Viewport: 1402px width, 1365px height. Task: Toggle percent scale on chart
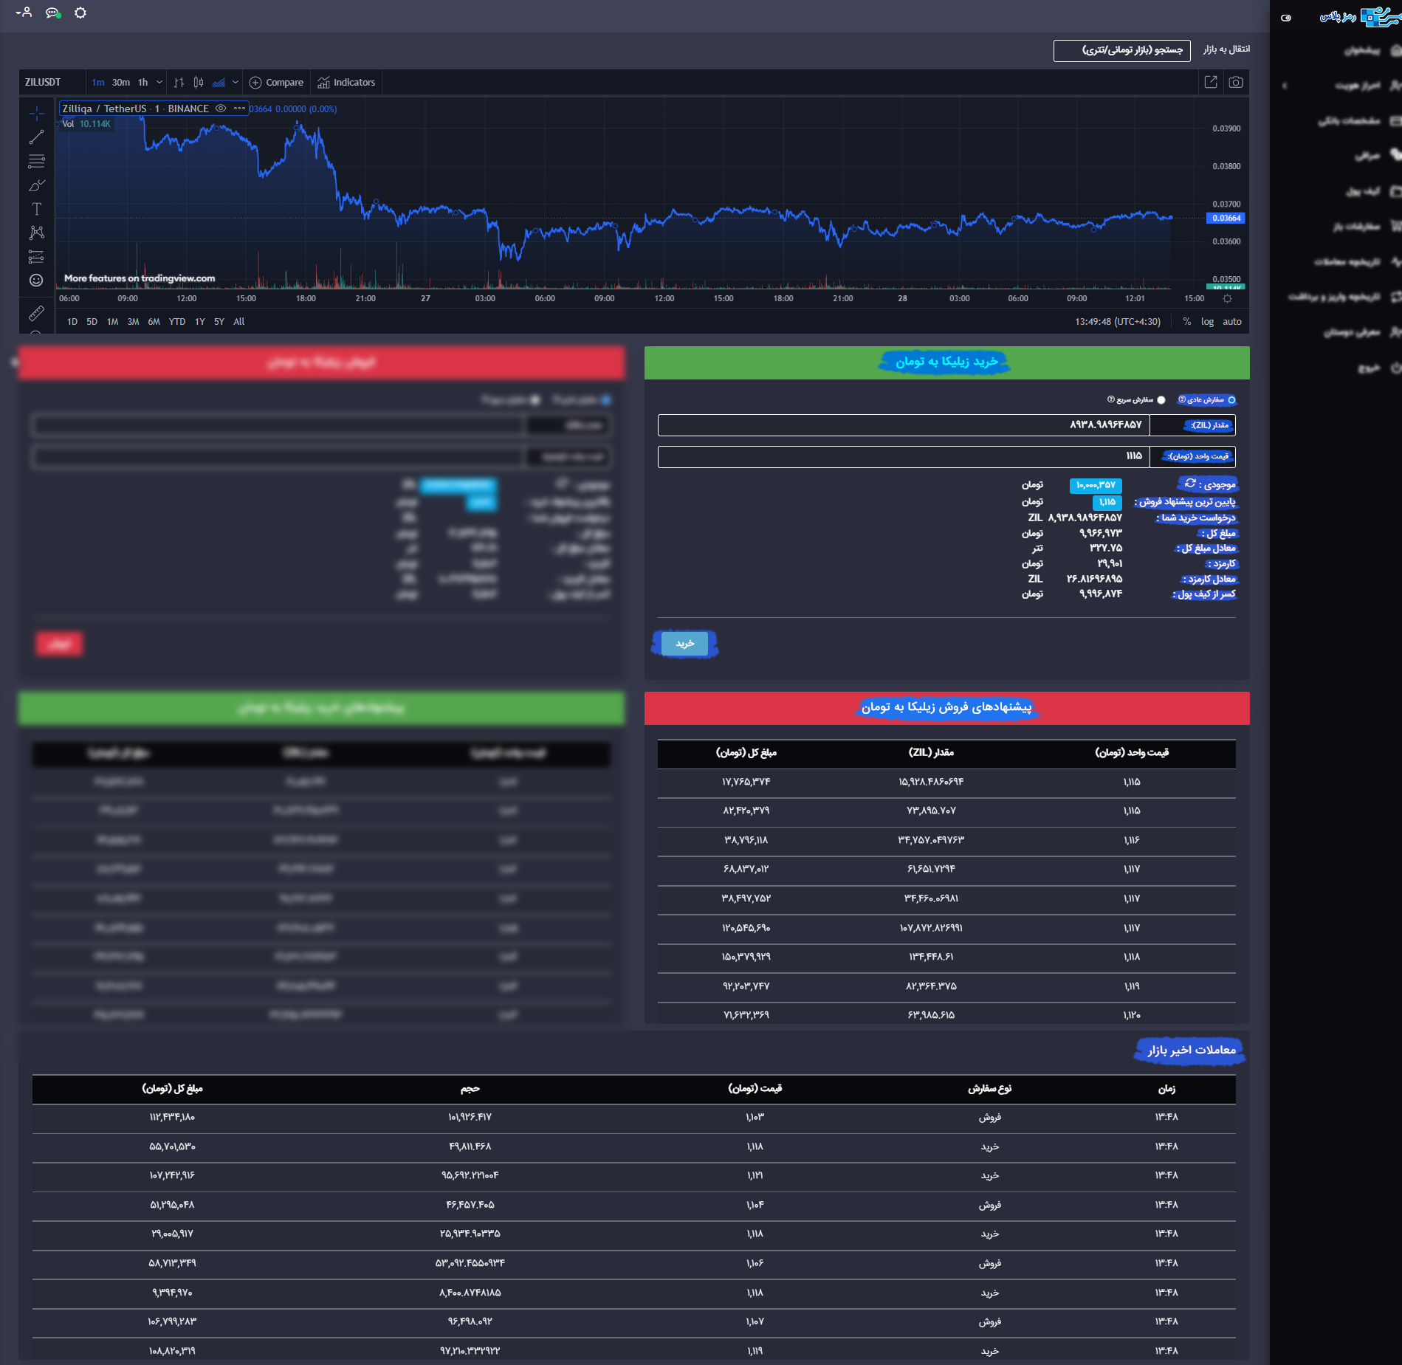(x=1187, y=322)
